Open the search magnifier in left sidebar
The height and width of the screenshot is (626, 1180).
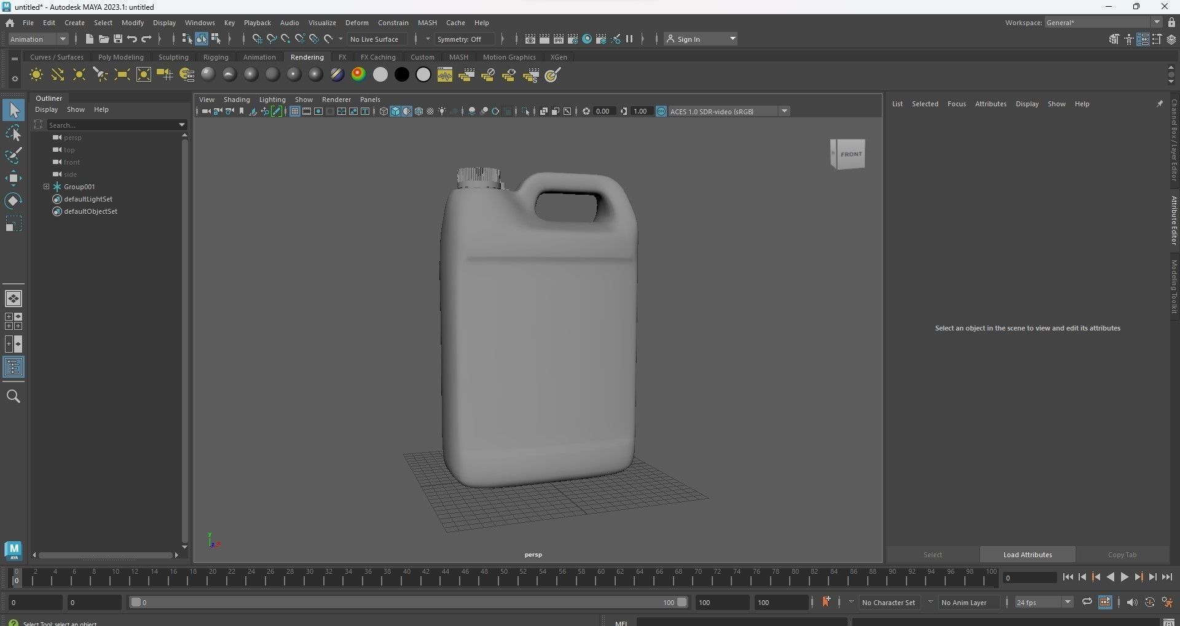click(x=14, y=396)
